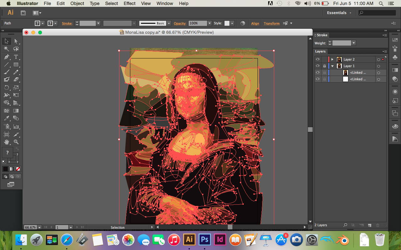Screen dimensions: 401x250
Task: Click target circle of Layer 2
Action: [x=378, y=59]
